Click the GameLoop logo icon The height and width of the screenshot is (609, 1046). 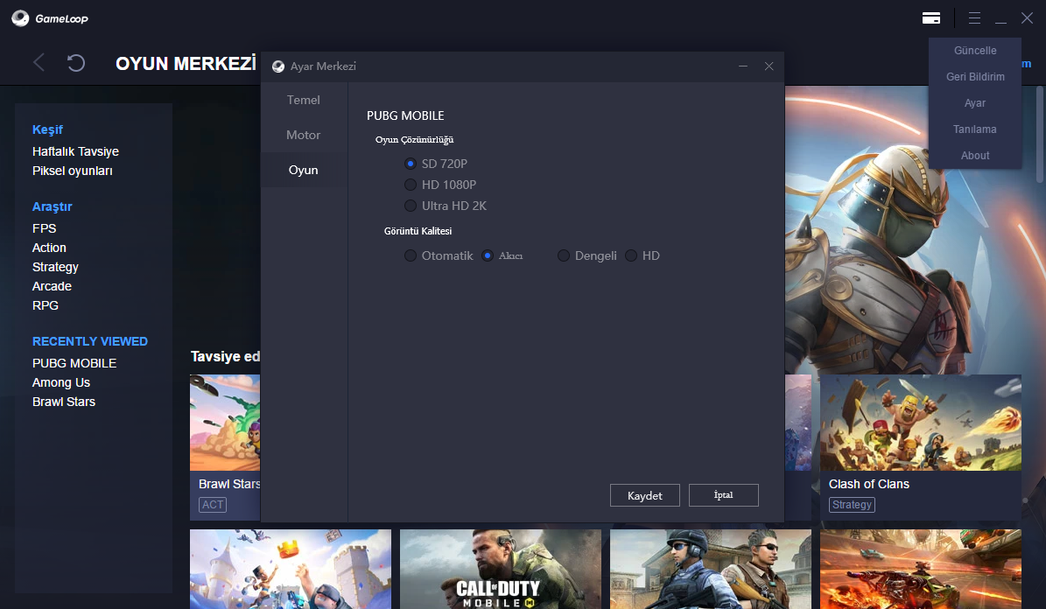pyautogui.click(x=20, y=18)
